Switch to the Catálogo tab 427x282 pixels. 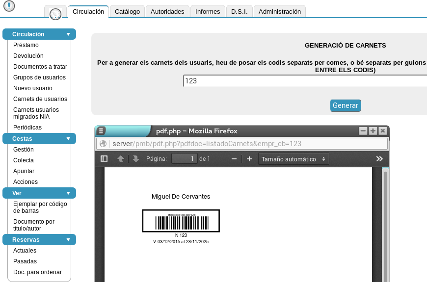tap(127, 11)
